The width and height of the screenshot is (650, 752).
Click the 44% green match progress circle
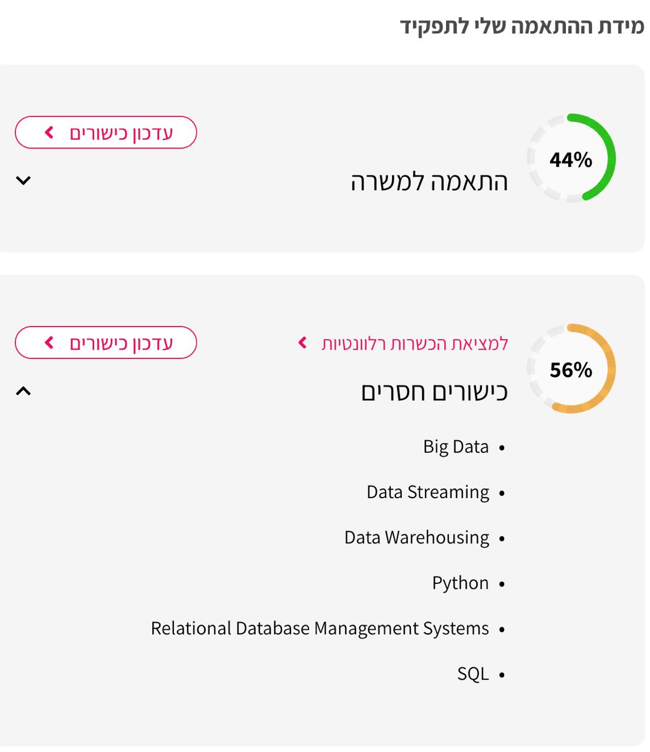tap(571, 159)
